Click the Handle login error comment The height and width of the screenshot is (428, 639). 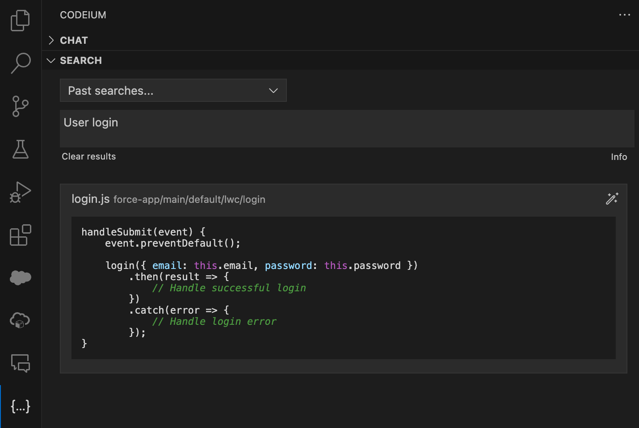click(214, 321)
